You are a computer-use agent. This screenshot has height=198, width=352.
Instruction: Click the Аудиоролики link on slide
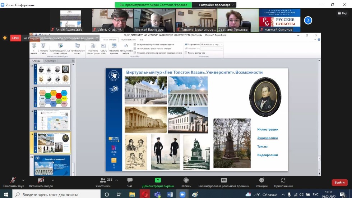267,138
